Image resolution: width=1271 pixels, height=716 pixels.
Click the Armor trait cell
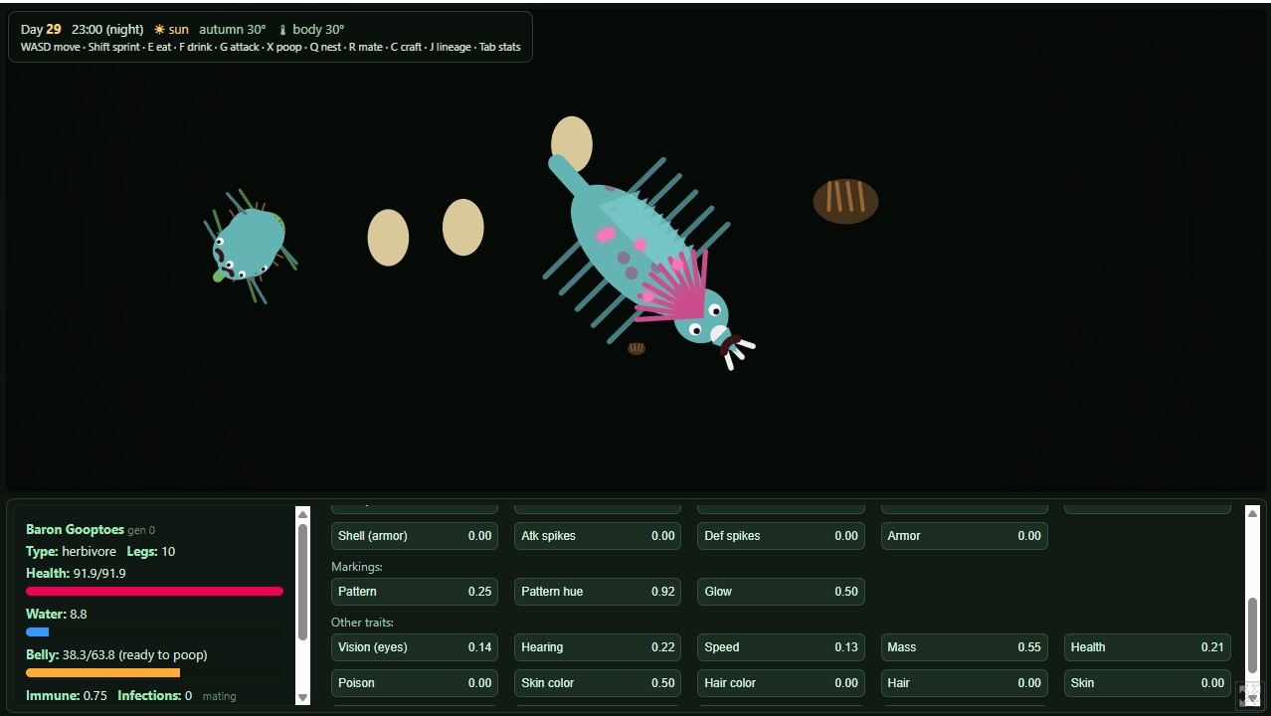pyautogui.click(x=964, y=536)
